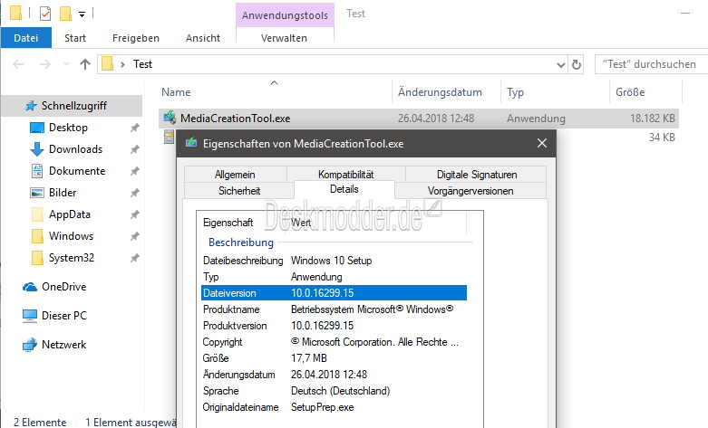Viewport: 708px width, 428px height.
Task: Click the Bilder picture icon
Action: [x=36, y=193]
